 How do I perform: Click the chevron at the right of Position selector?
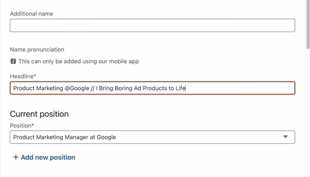[x=285, y=137]
